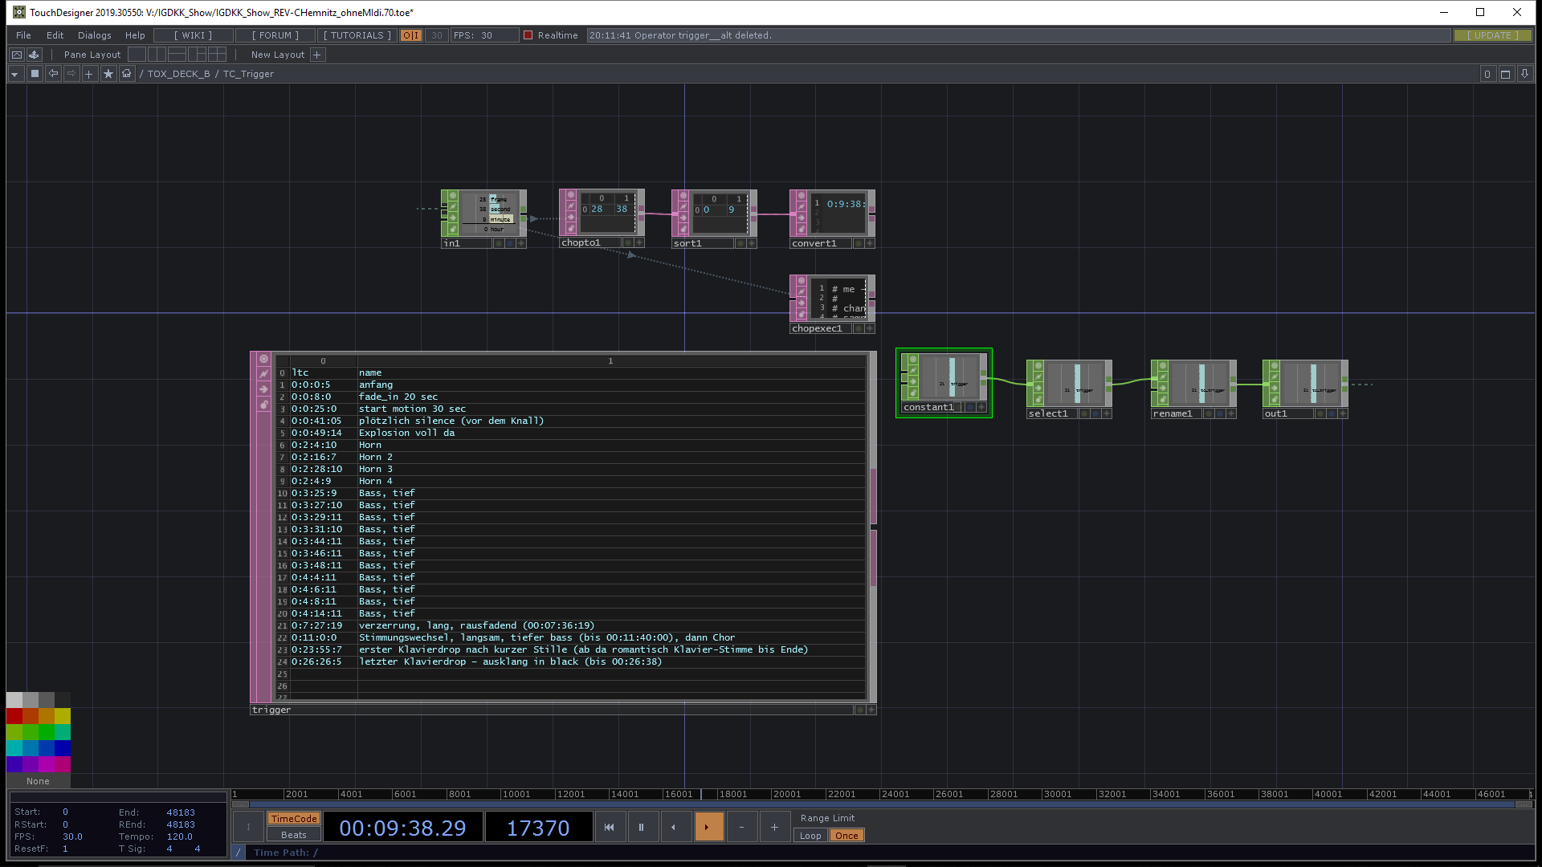Toggle the viewer flag on chopexec1 node
The image size is (1542, 867).
pyautogui.click(x=802, y=281)
